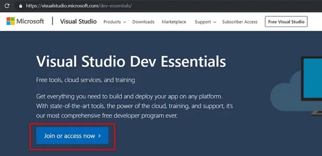Expand the Products dropdown menu
Image resolution: width=322 pixels, height=156 pixels.
point(115,22)
